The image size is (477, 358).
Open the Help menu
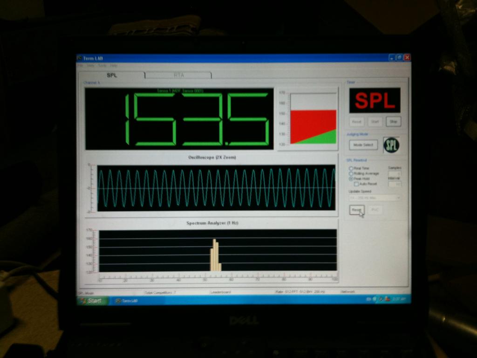pyautogui.click(x=114, y=65)
